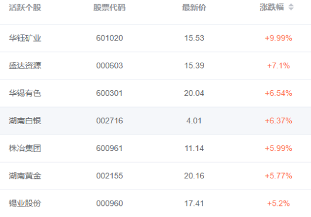Open stock 华钰矿业
Viewport: 311px width, 217px height.
(25, 38)
